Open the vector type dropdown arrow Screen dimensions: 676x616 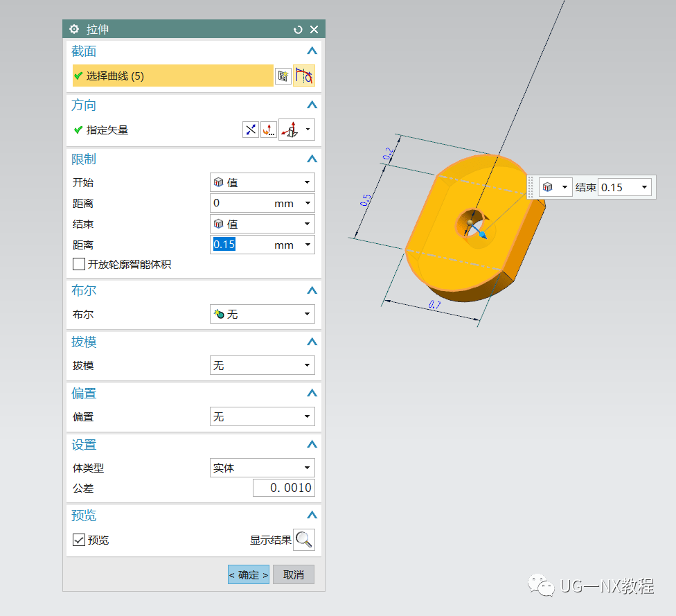(308, 130)
